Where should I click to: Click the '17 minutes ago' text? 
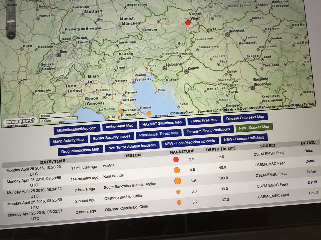pyautogui.click(x=84, y=168)
